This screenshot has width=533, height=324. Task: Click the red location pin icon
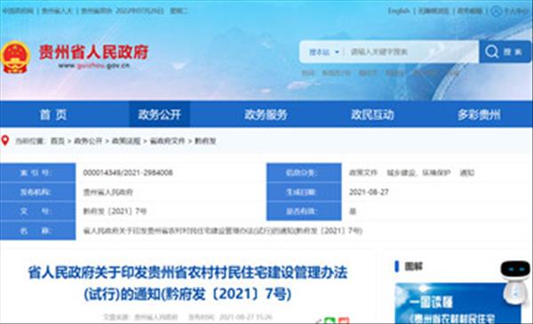click(x=5, y=140)
